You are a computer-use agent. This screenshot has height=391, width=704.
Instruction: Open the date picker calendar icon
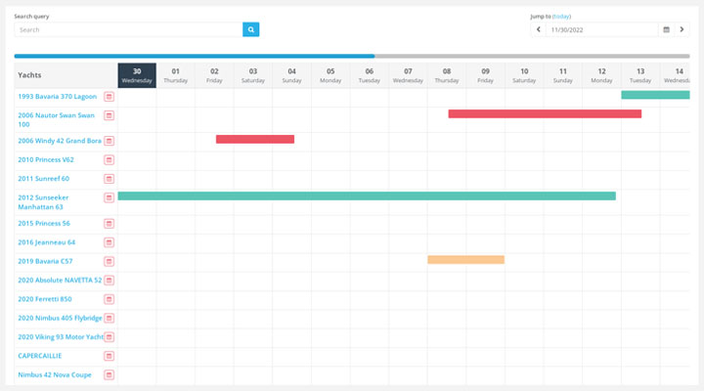coord(666,30)
